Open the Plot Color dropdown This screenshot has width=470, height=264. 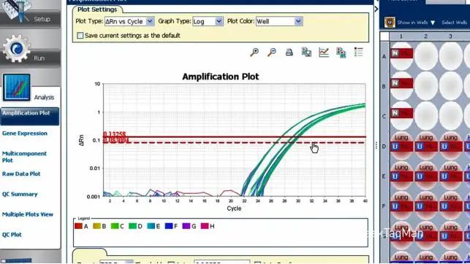[x=279, y=21]
